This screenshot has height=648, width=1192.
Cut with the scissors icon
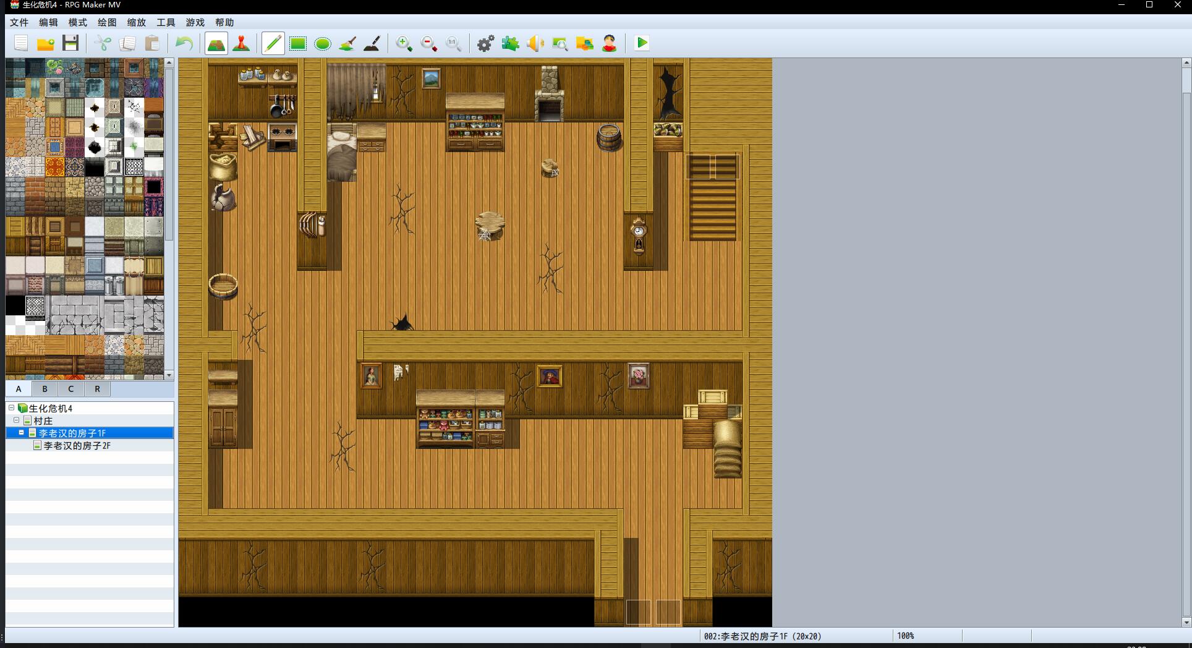103,43
